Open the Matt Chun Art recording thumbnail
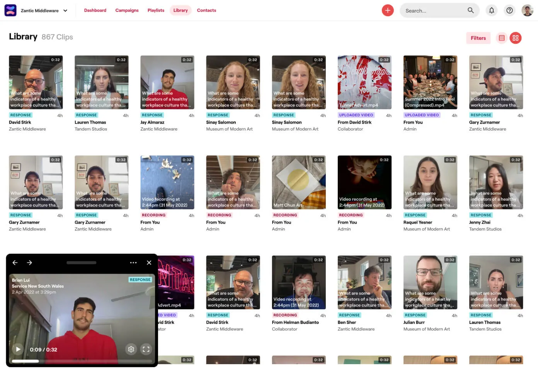Viewport: 538px width, 373px height. click(299, 182)
